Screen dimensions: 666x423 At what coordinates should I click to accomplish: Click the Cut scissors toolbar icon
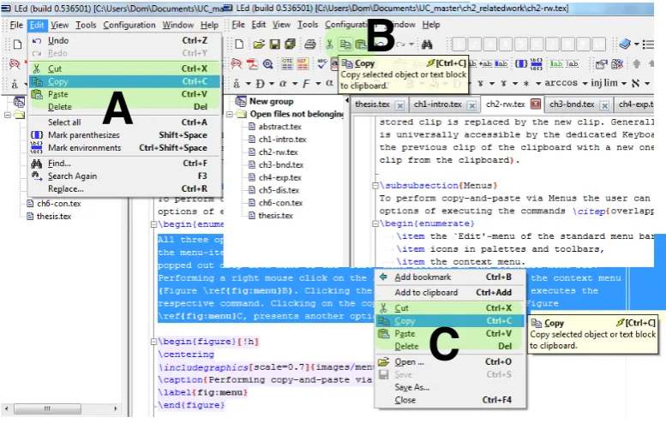(330, 45)
